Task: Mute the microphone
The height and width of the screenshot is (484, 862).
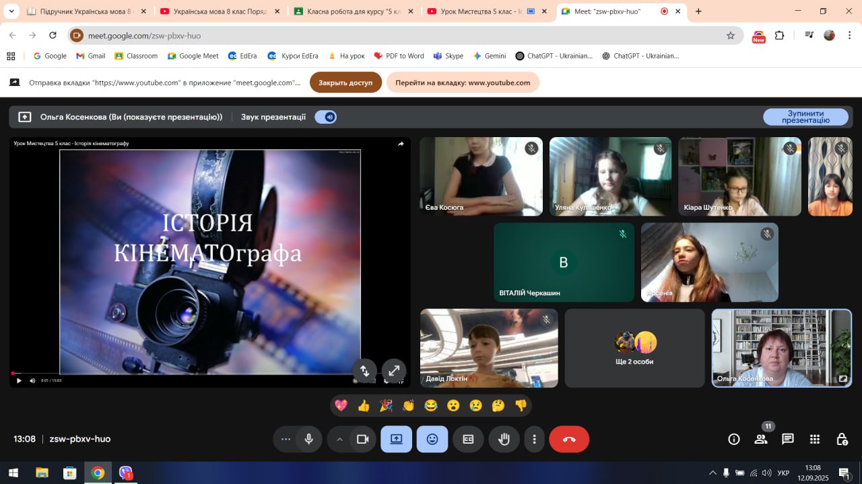Action: point(308,439)
